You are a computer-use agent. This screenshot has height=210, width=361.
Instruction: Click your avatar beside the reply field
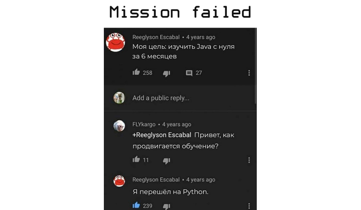point(119,98)
